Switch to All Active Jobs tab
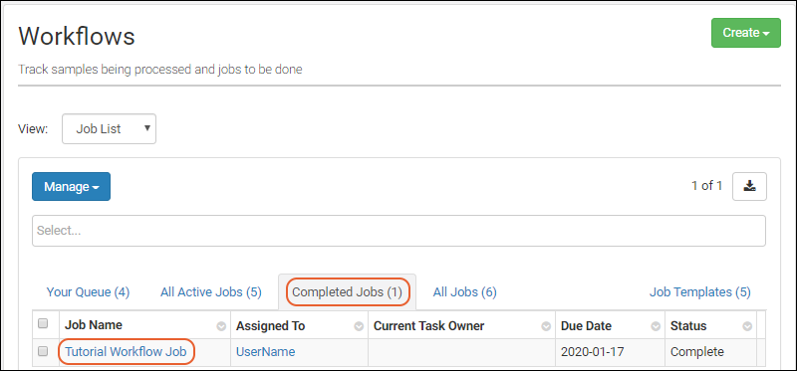This screenshot has height=371, width=797. pos(211,292)
